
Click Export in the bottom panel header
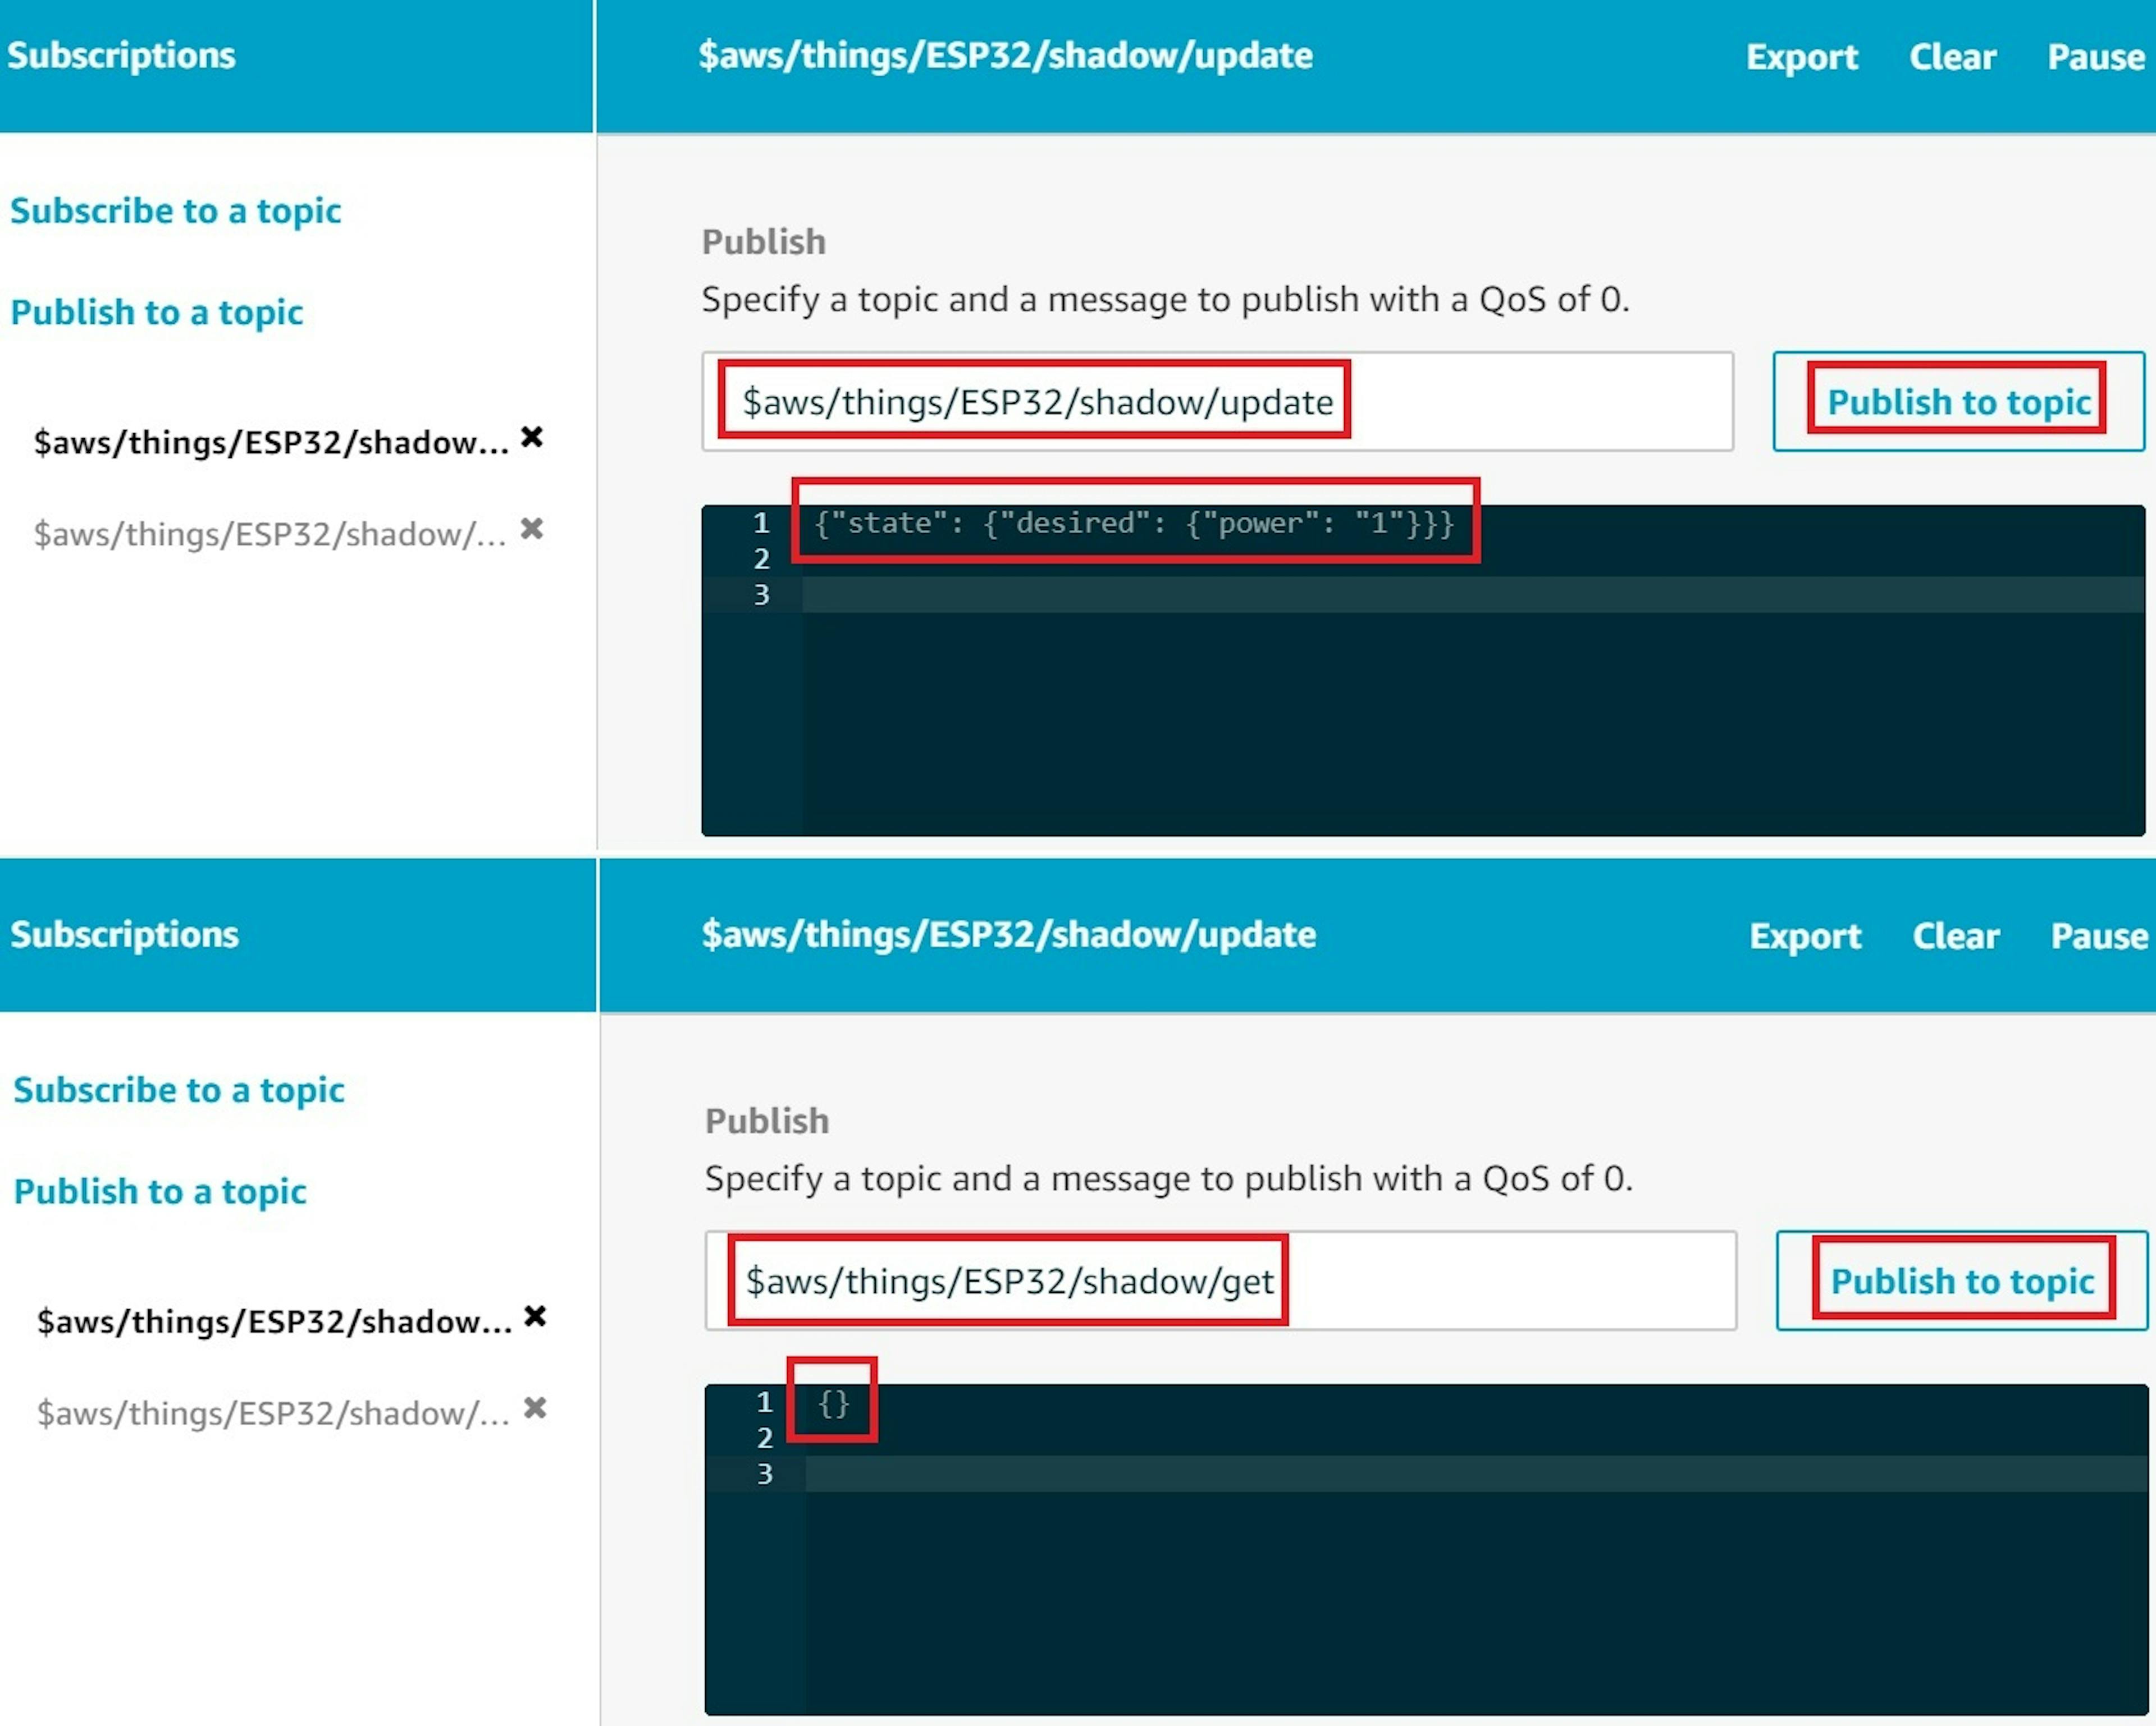coord(1805,937)
